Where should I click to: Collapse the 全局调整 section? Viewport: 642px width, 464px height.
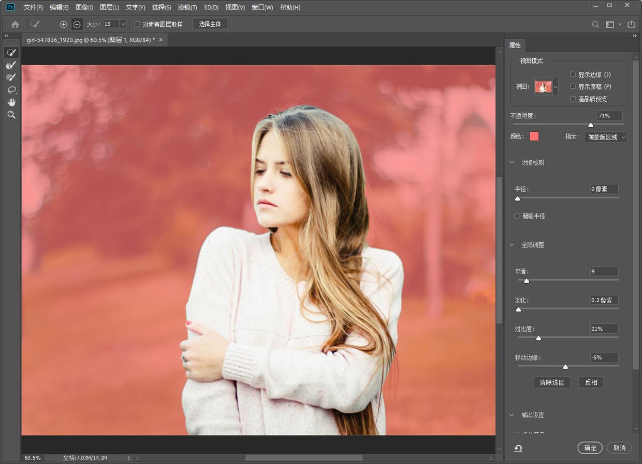click(x=512, y=245)
